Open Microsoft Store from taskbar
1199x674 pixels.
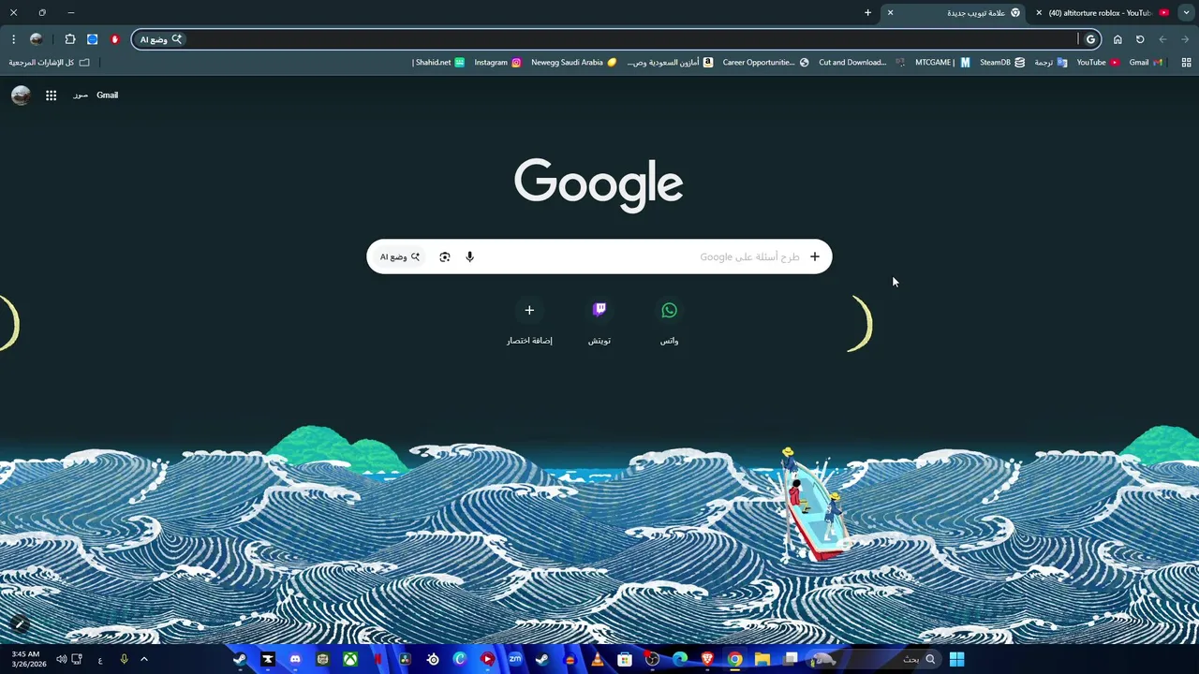(x=625, y=659)
